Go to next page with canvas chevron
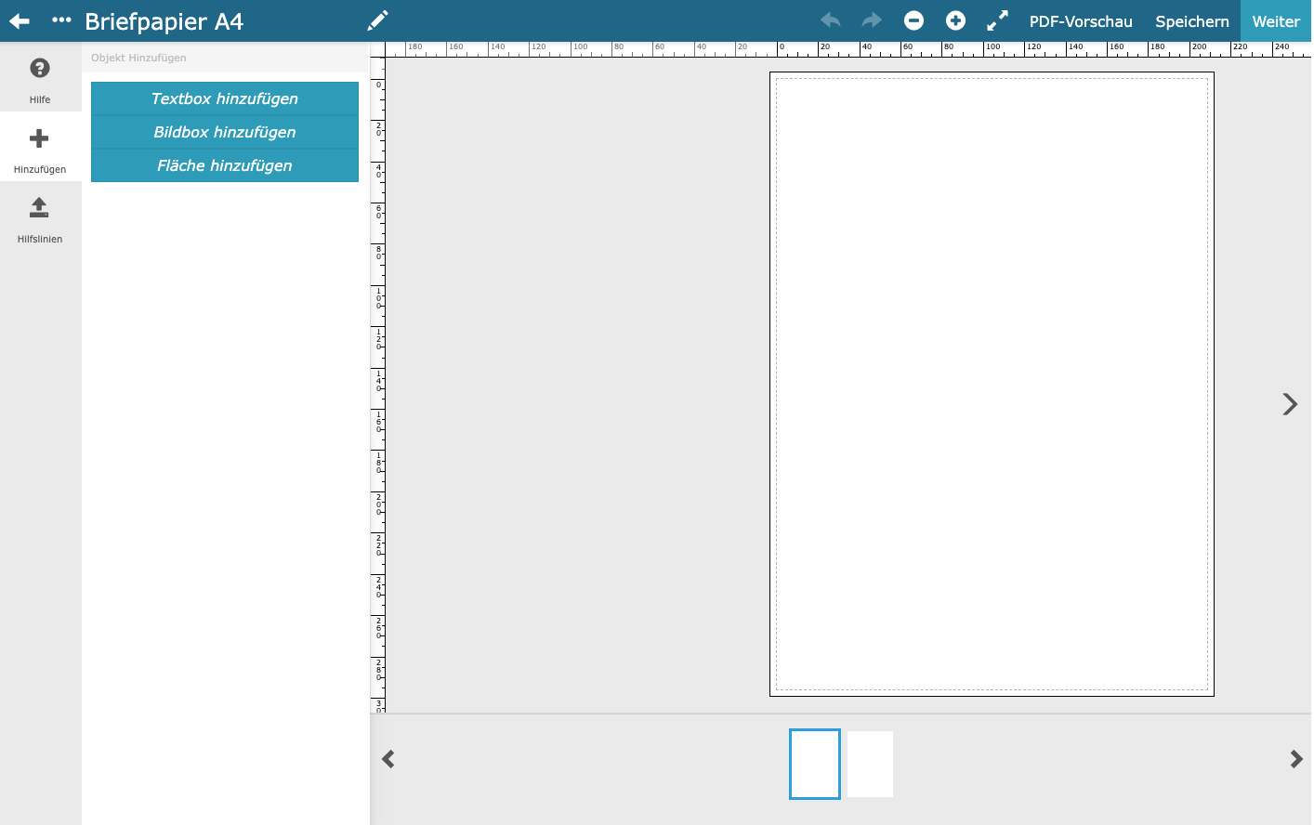Image resolution: width=1314 pixels, height=825 pixels. coord(1290,404)
